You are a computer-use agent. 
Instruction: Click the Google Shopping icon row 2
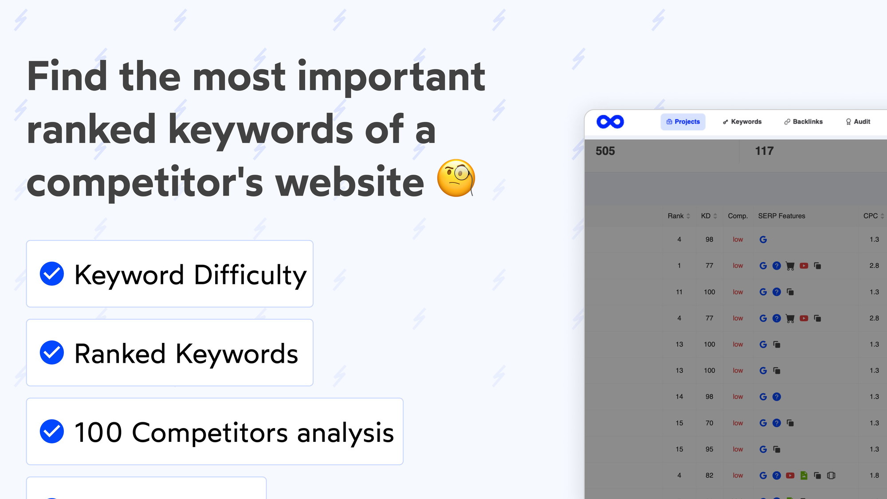pos(789,265)
